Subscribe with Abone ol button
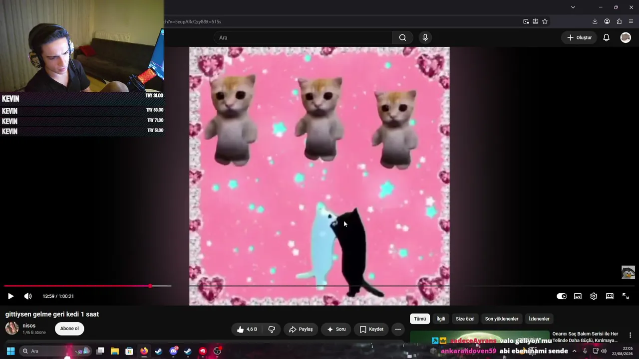This screenshot has width=639, height=359. point(69,329)
